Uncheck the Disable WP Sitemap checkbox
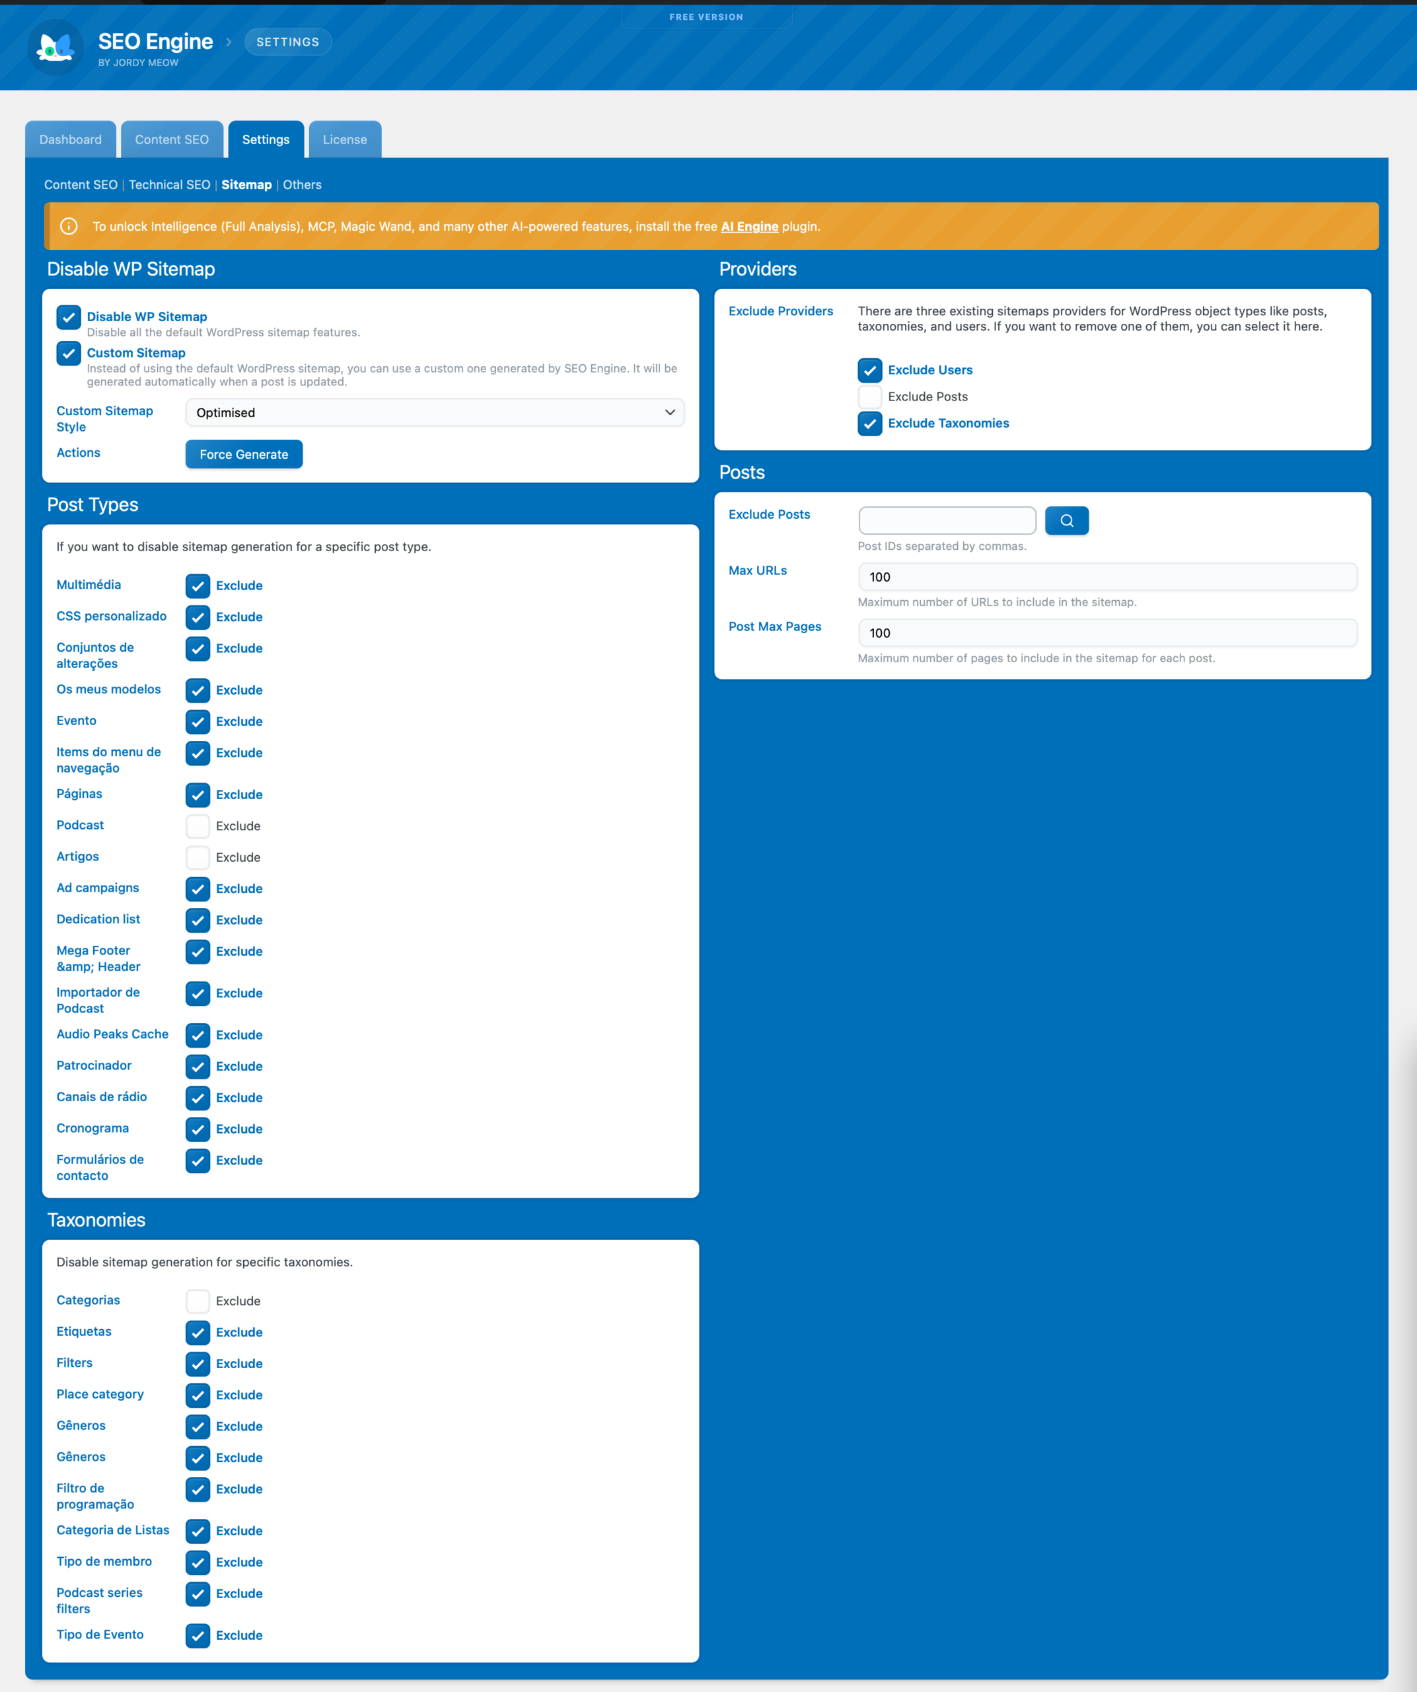The height and width of the screenshot is (1692, 1417). click(x=69, y=317)
